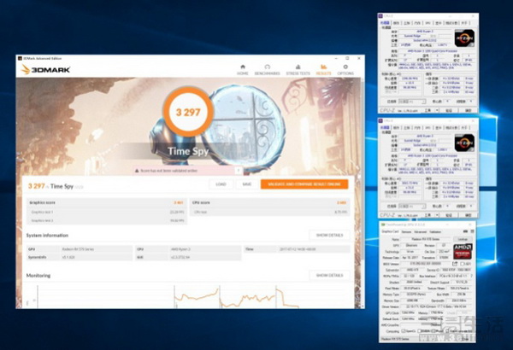The height and width of the screenshot is (350, 513).
Task: Select the Graphics Card tab in GPU-Z
Action: tap(390, 231)
